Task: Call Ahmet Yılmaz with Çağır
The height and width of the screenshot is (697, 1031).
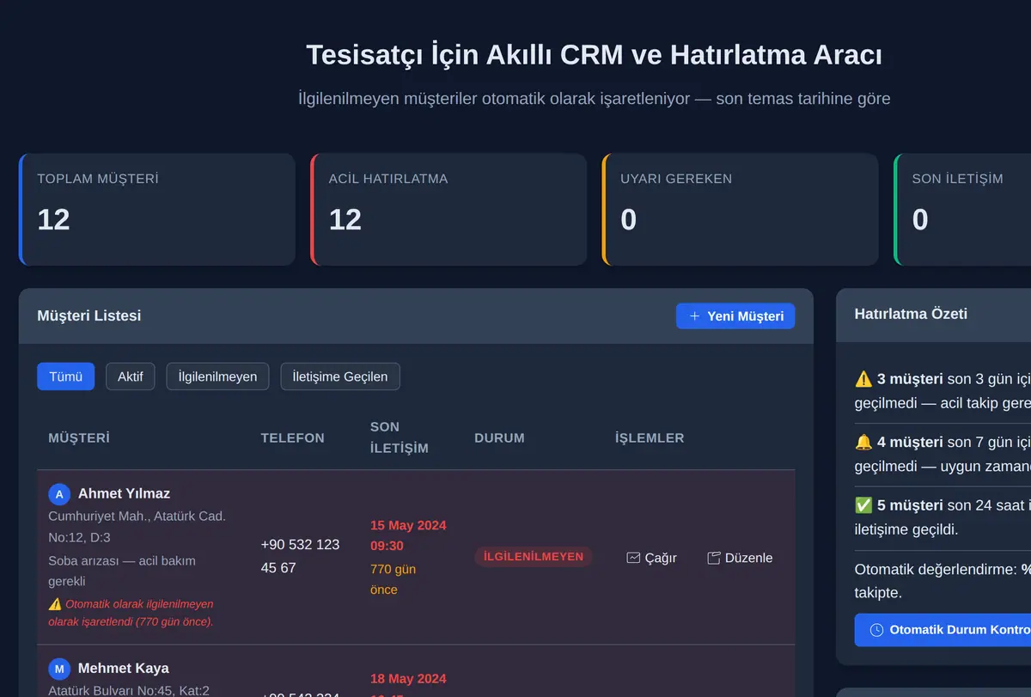Action: click(x=652, y=558)
